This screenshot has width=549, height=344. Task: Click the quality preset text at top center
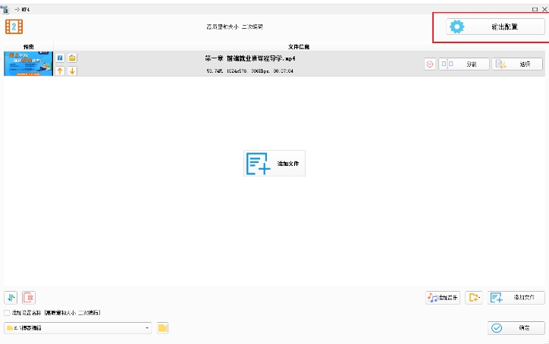(x=234, y=27)
